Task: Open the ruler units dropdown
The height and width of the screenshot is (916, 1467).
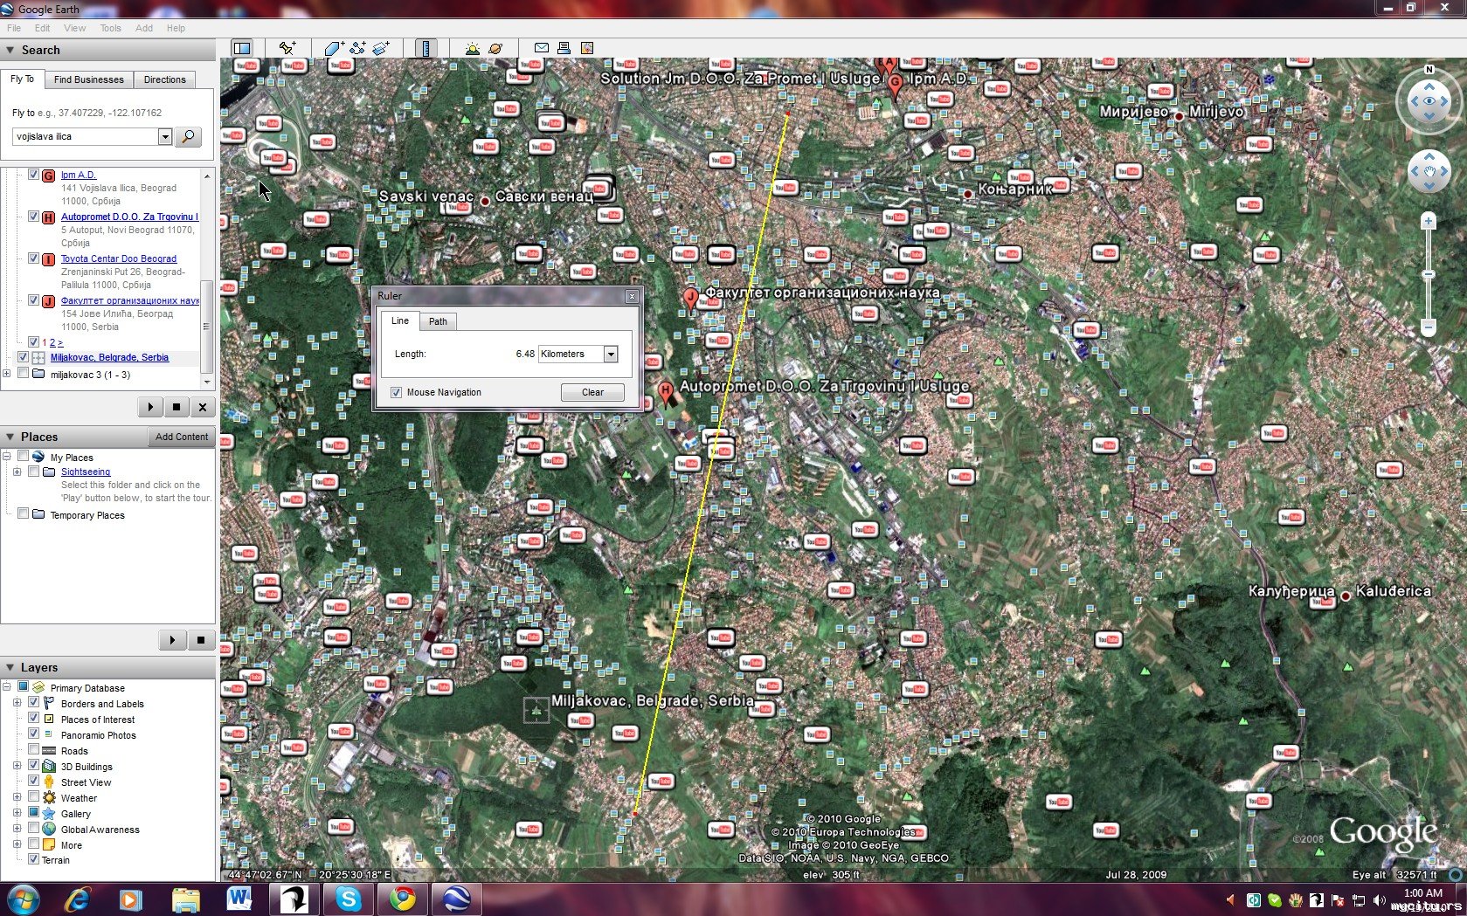Action: [x=611, y=354]
